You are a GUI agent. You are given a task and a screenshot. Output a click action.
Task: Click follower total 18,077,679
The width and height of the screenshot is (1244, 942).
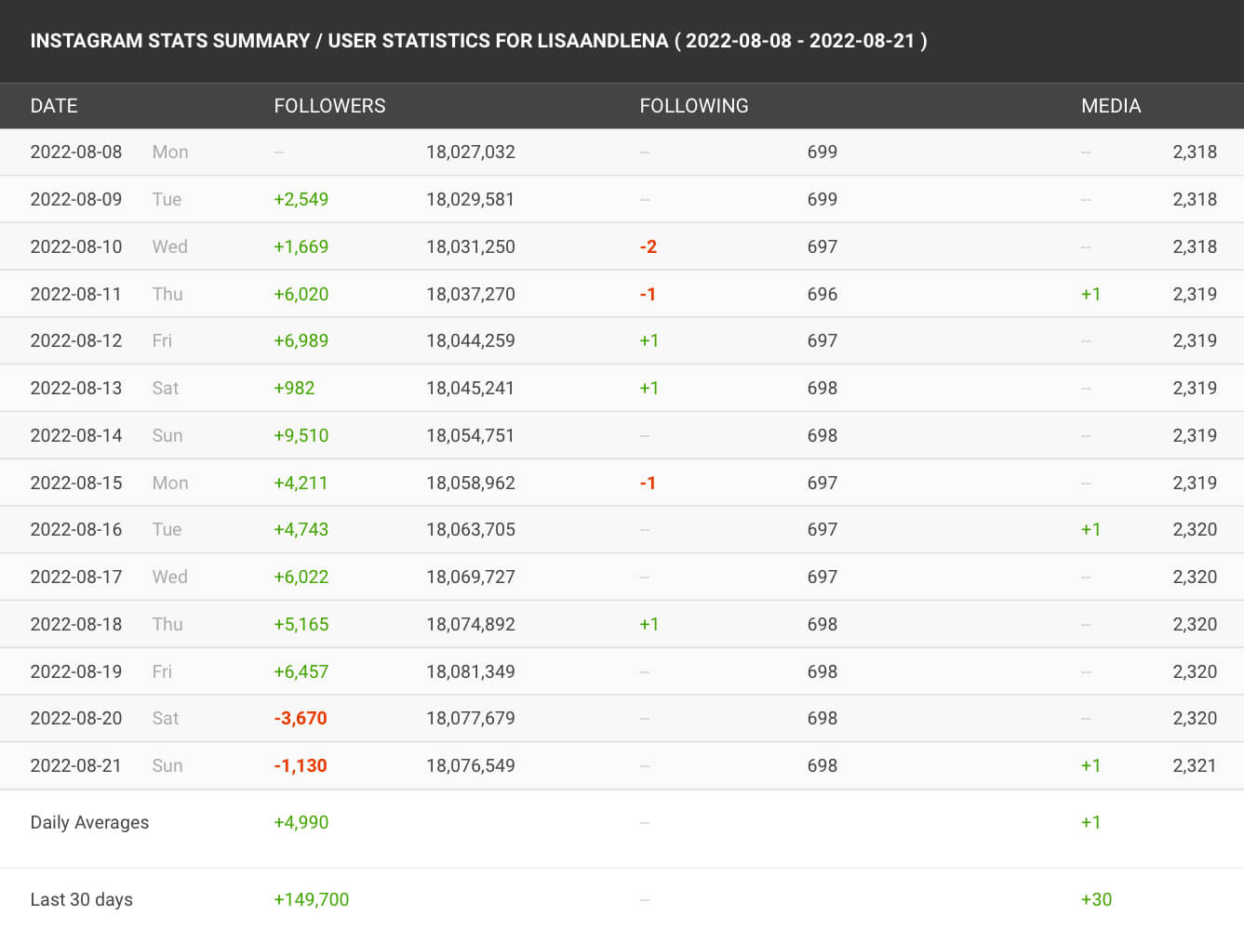(x=471, y=718)
